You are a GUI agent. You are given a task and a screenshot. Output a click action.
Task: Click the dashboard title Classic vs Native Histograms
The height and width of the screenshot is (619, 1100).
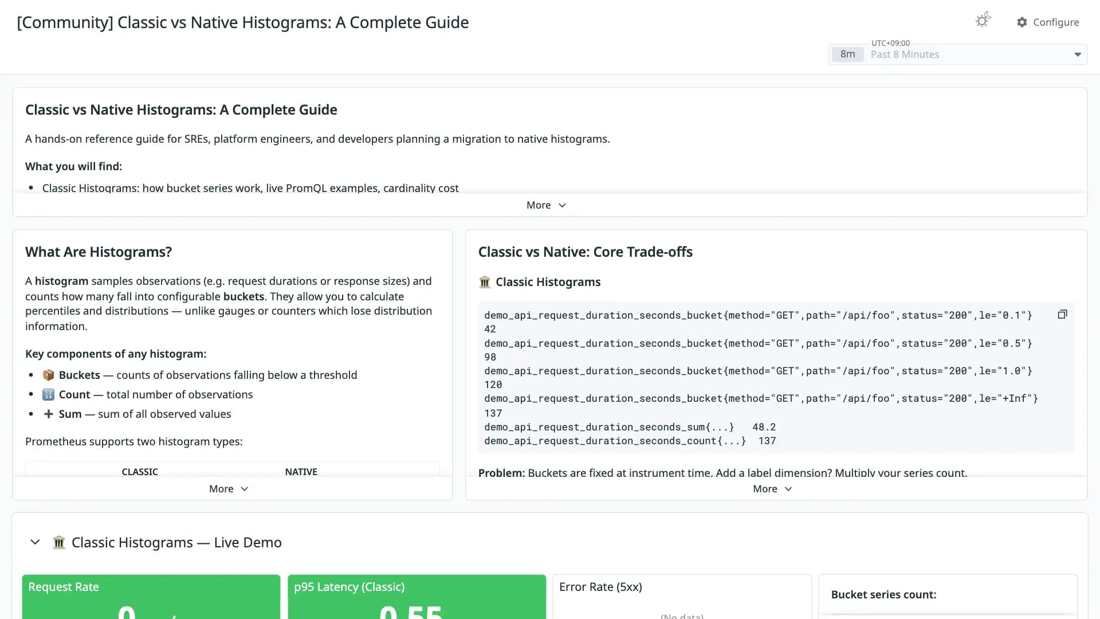pyautogui.click(x=243, y=22)
